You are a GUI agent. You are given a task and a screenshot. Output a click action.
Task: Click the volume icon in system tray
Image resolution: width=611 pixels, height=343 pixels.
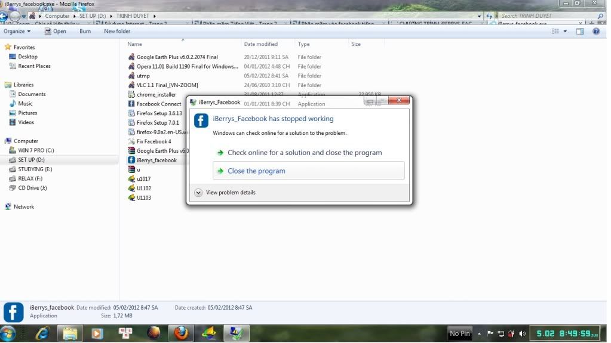point(522,333)
